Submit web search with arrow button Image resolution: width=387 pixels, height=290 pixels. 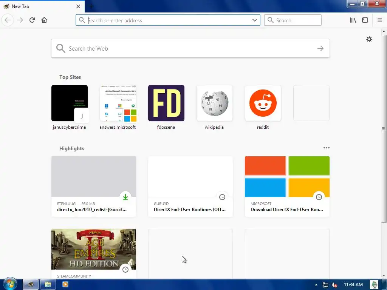coord(320,48)
